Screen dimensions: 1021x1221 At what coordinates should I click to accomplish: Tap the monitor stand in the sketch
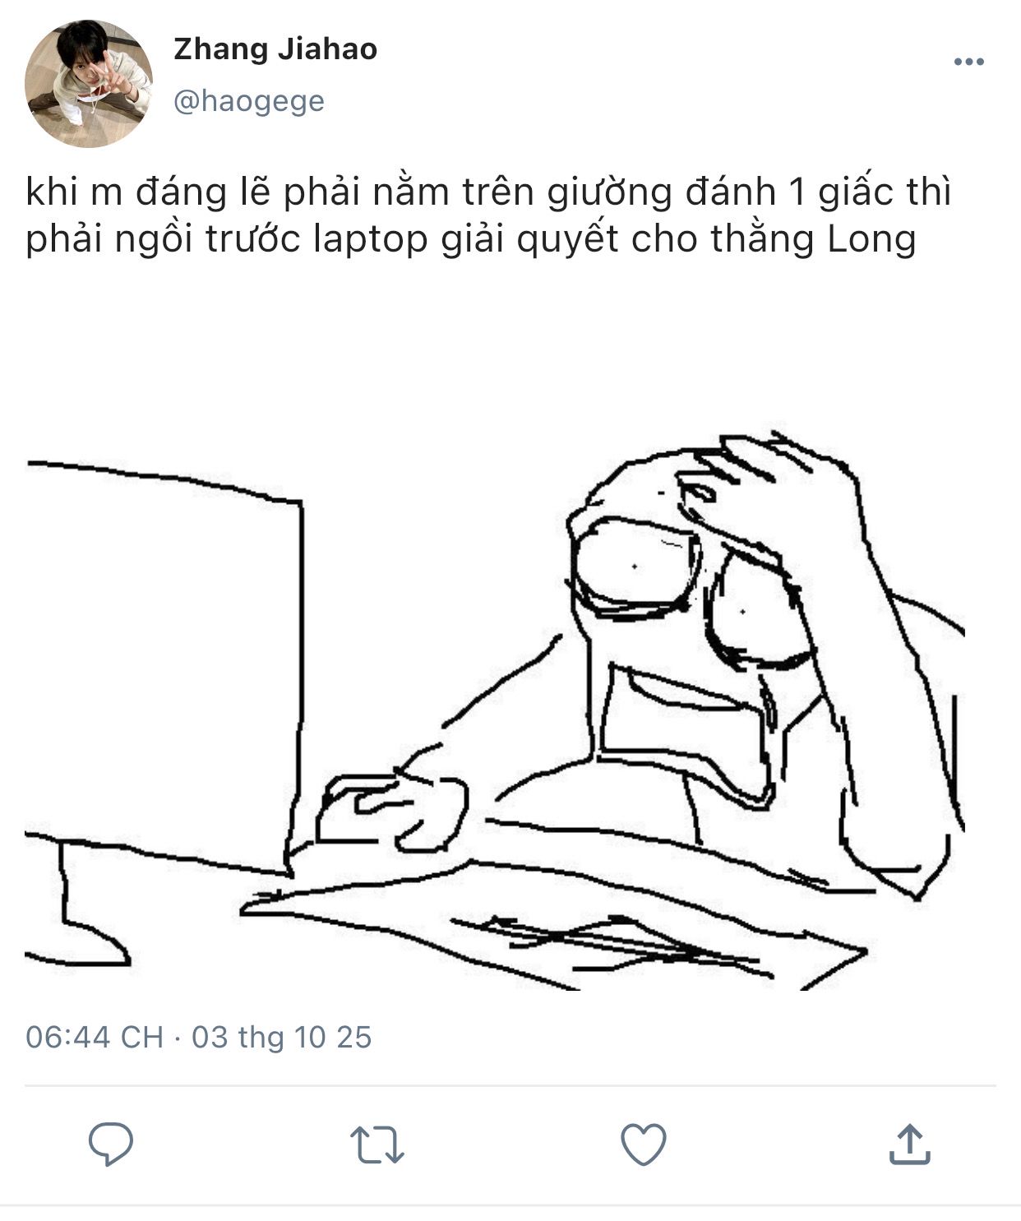78,904
